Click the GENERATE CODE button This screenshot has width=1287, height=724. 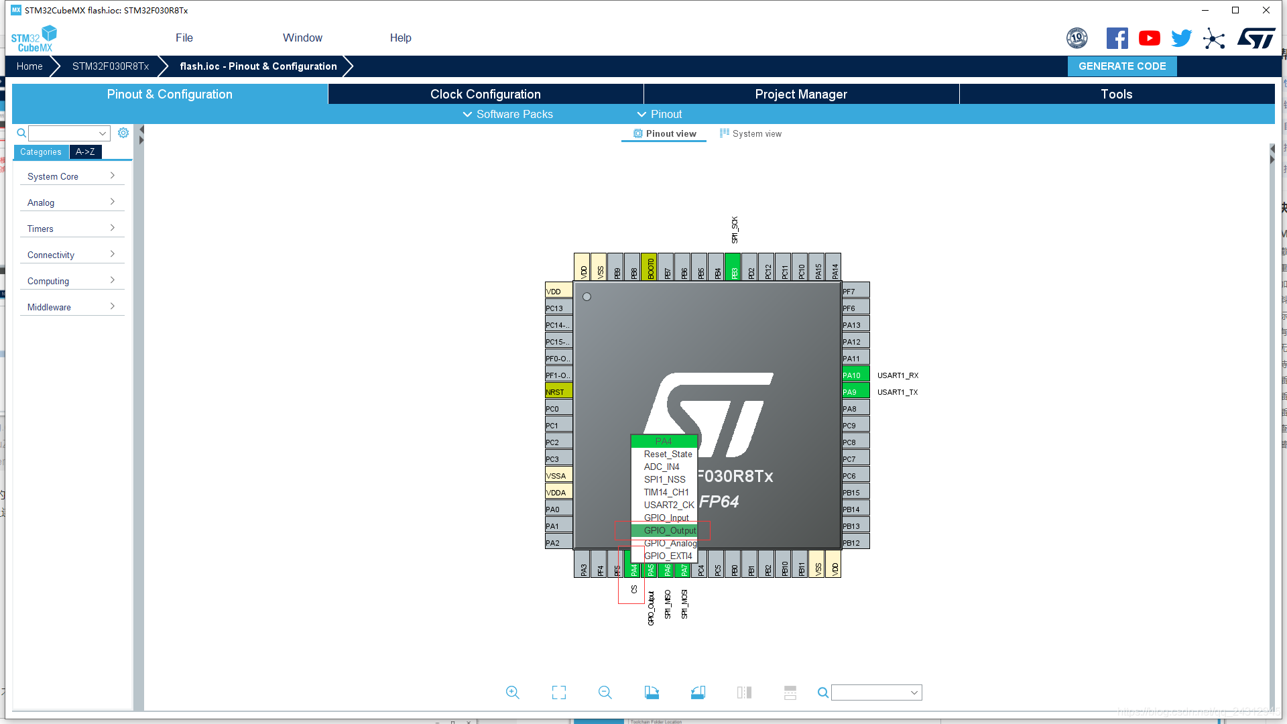1121,66
